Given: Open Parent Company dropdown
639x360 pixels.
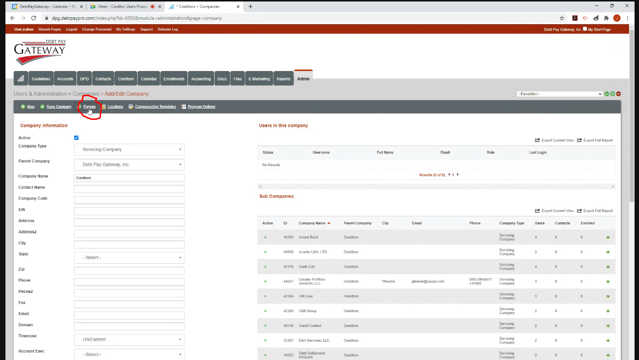Looking at the screenshot, I should pos(129,165).
